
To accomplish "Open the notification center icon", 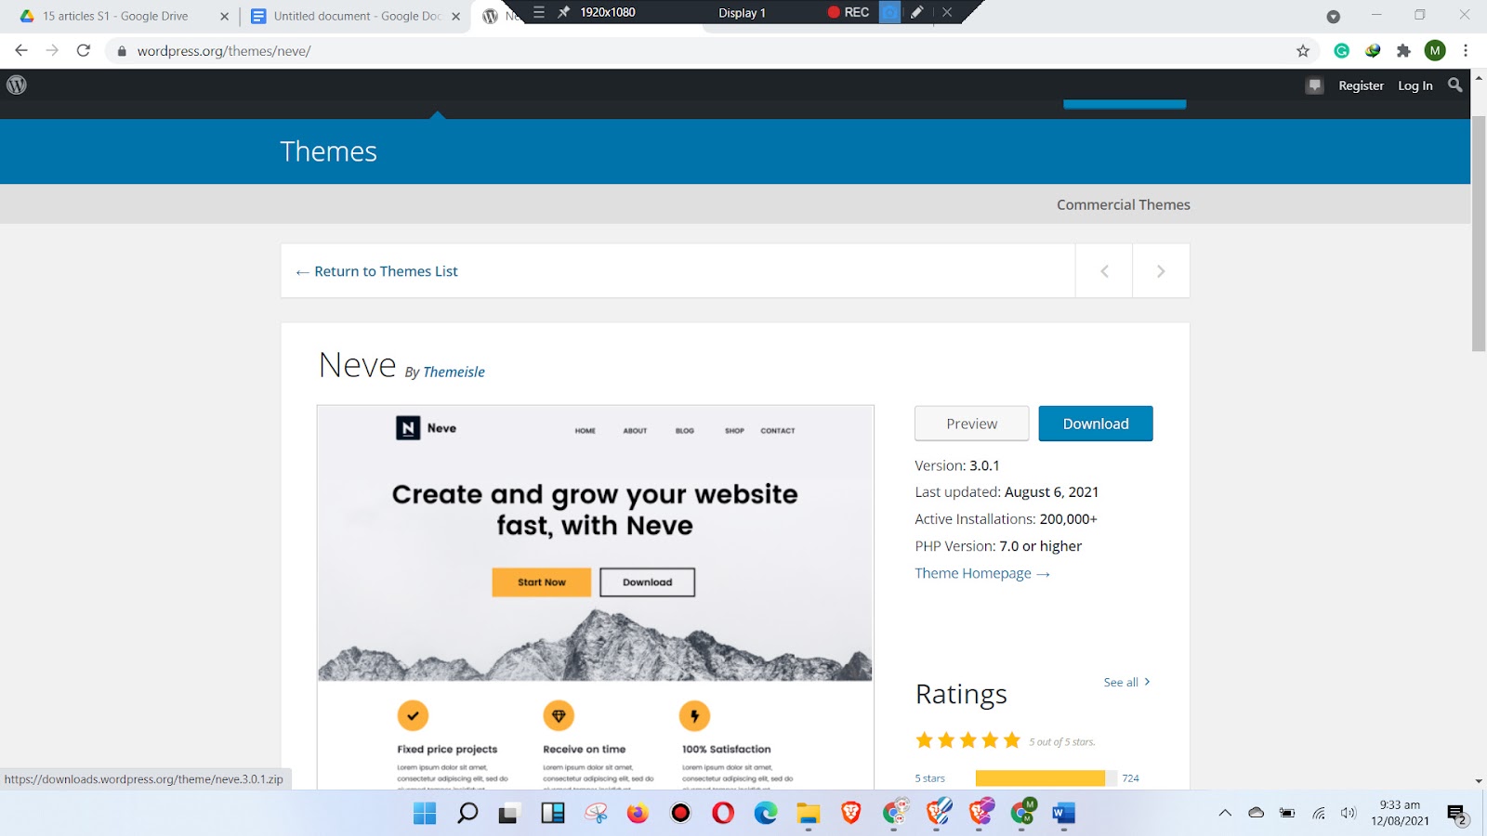I will click(1457, 815).
